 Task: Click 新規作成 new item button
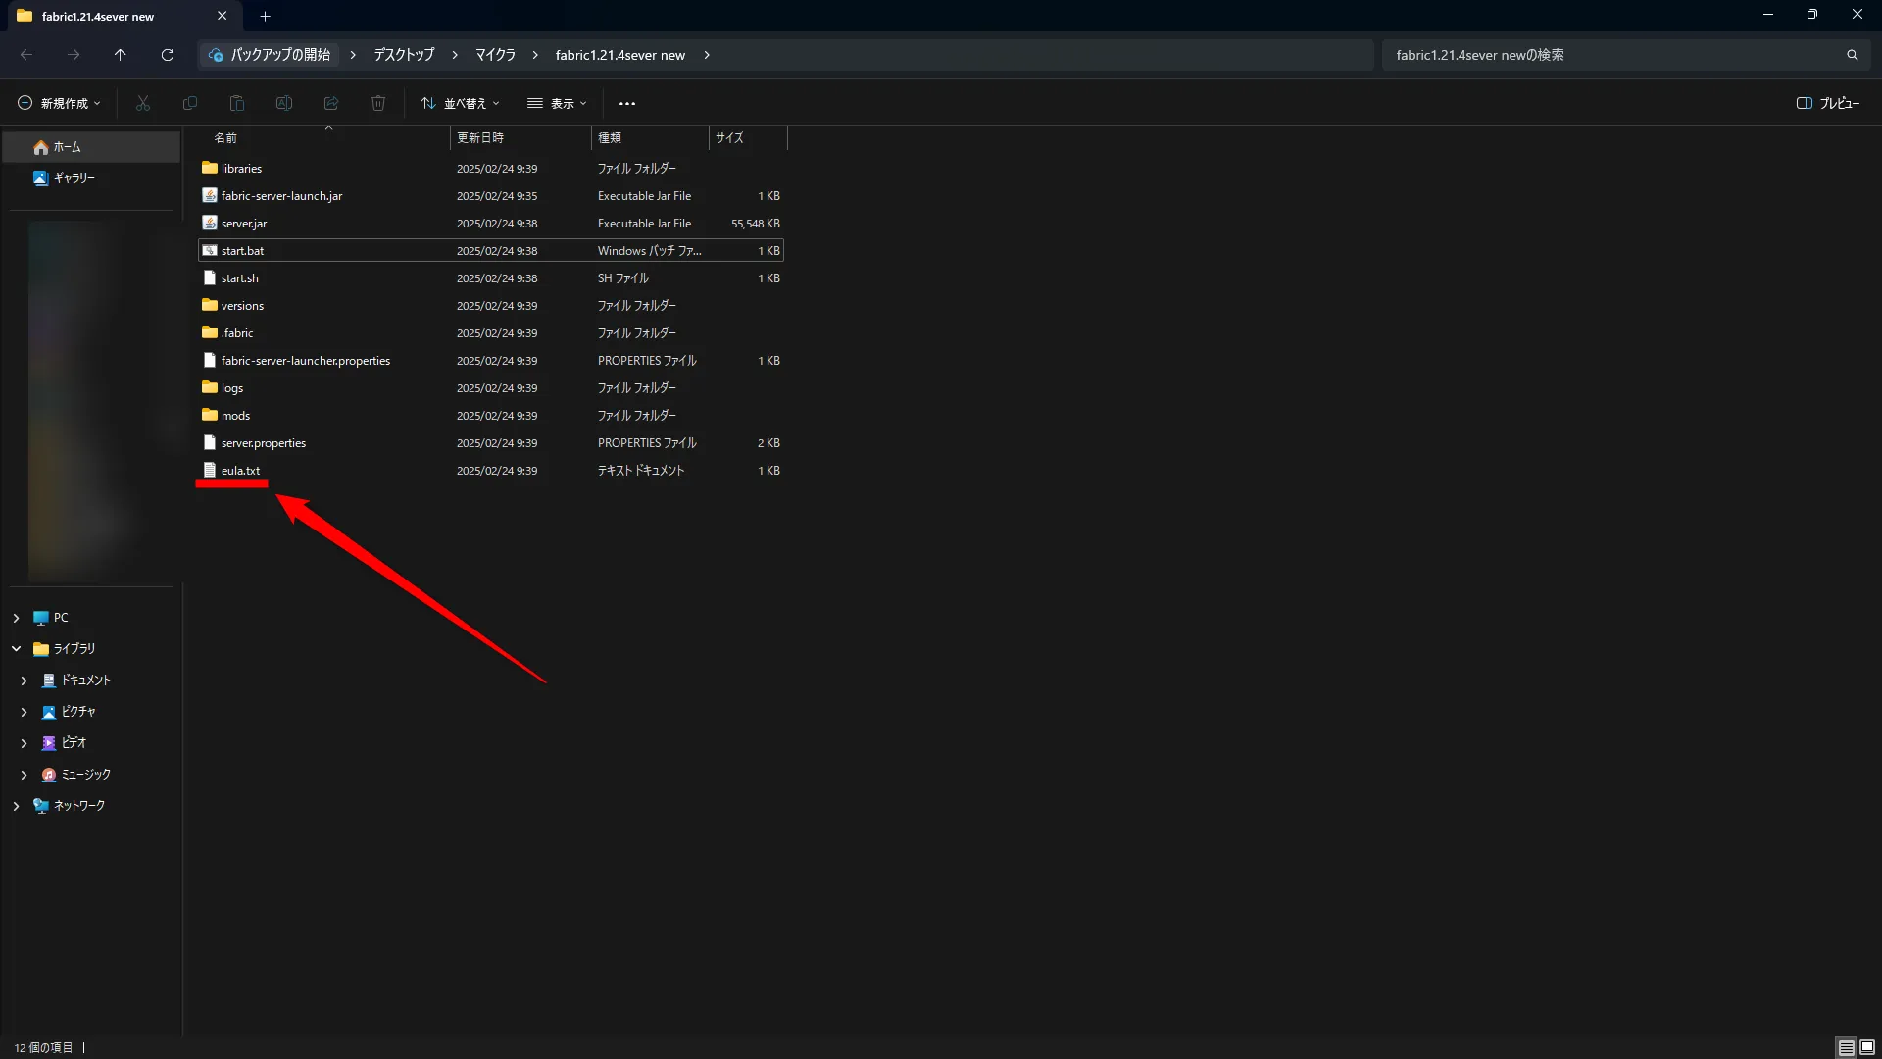60,103
